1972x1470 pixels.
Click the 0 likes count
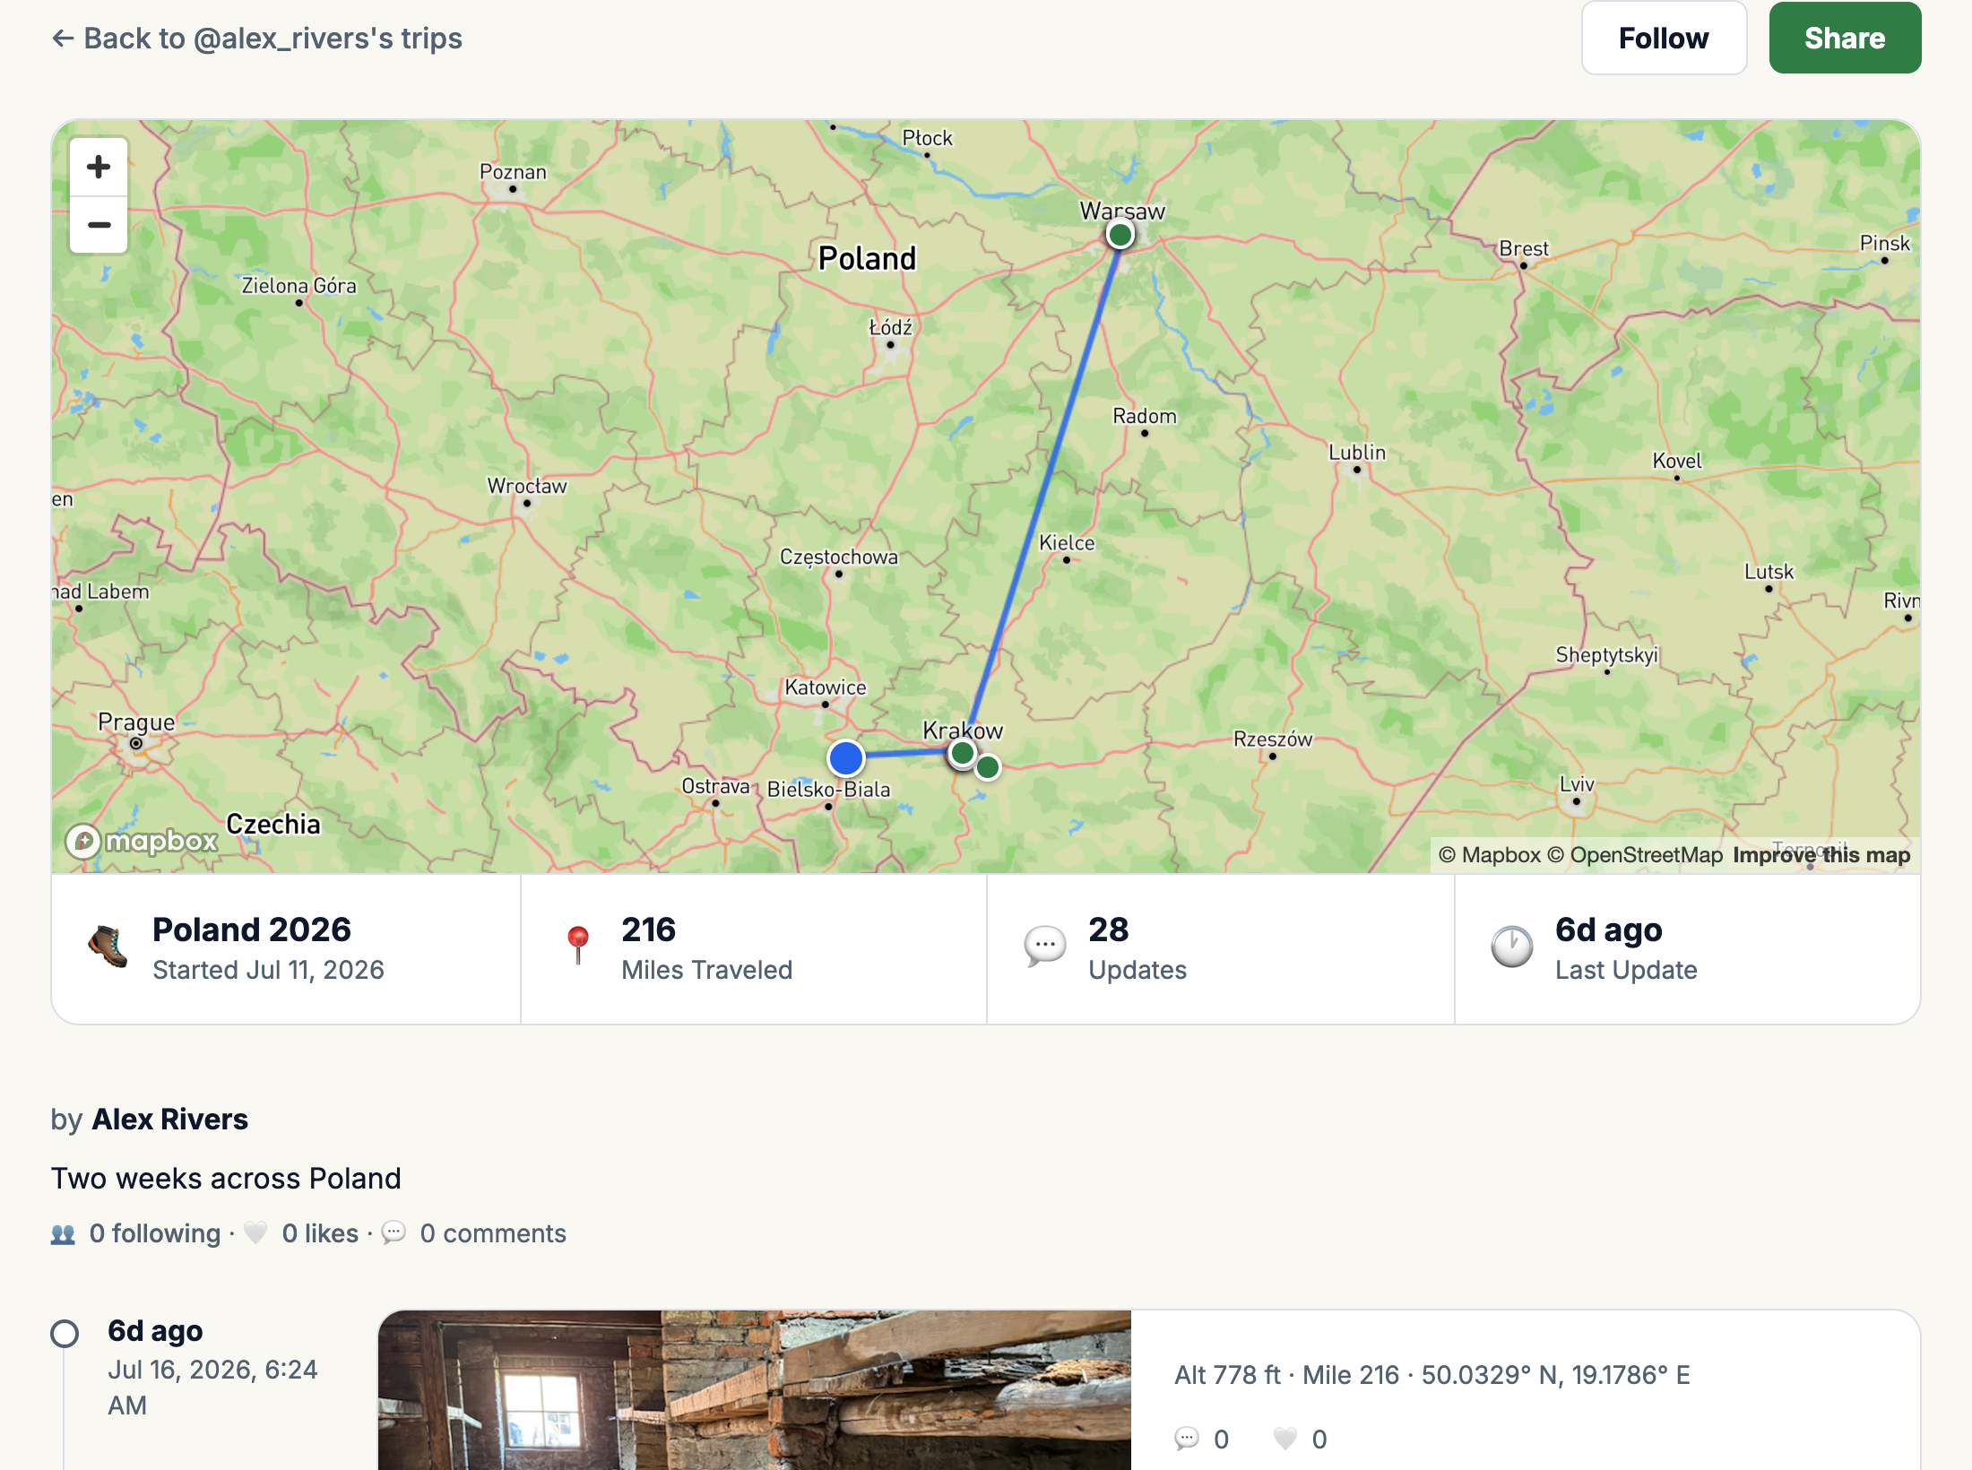pos(320,1234)
